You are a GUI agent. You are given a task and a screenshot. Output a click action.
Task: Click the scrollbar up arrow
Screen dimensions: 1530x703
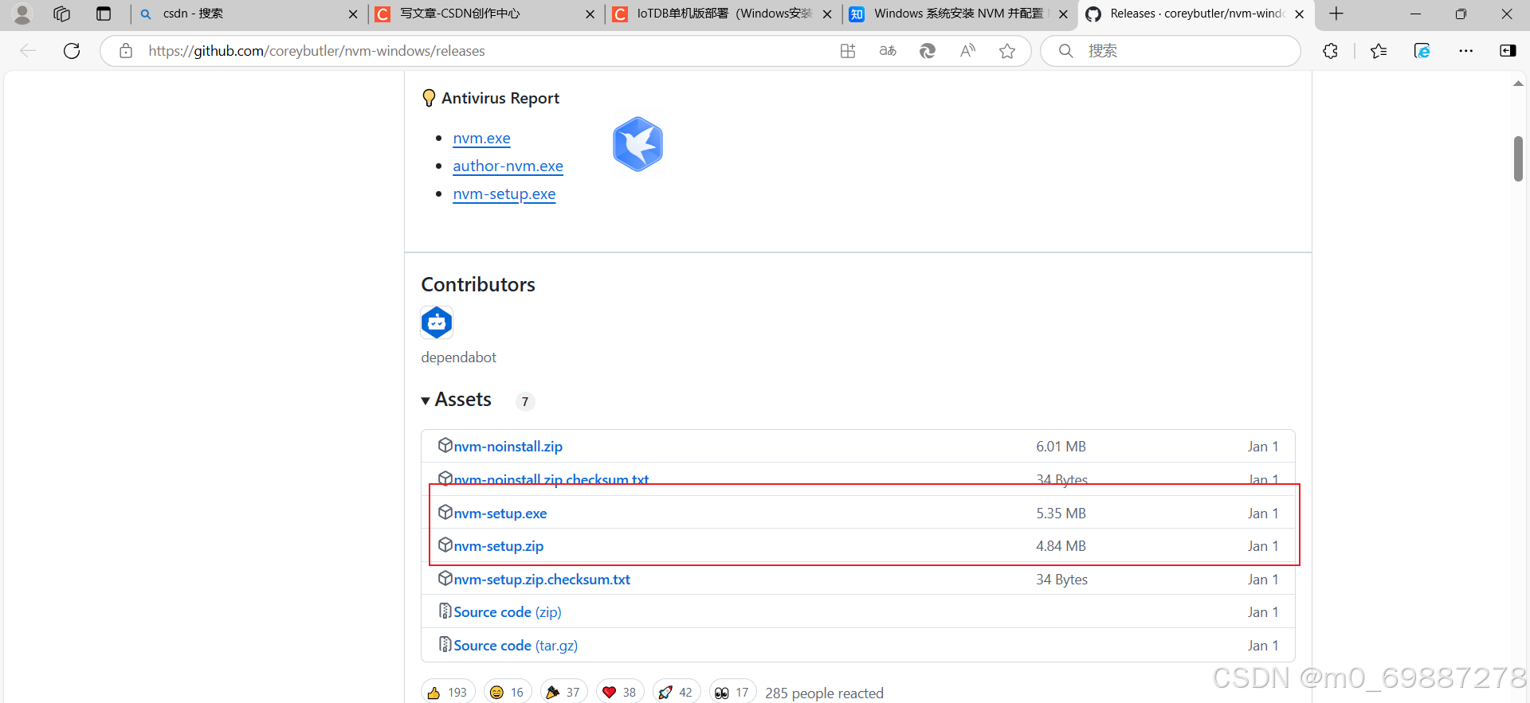click(x=1518, y=84)
